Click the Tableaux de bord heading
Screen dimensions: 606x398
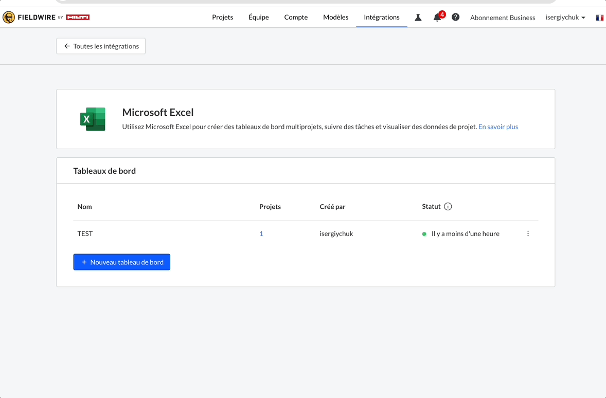coord(104,171)
